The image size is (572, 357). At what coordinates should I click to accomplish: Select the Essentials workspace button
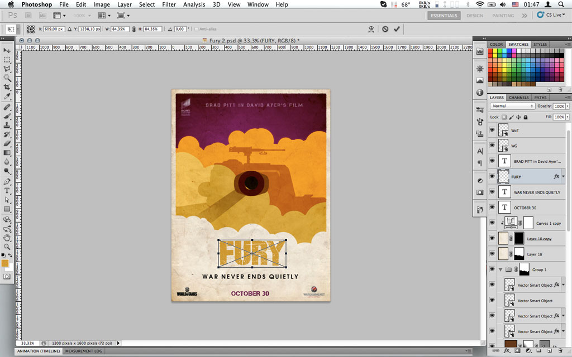tap(444, 15)
